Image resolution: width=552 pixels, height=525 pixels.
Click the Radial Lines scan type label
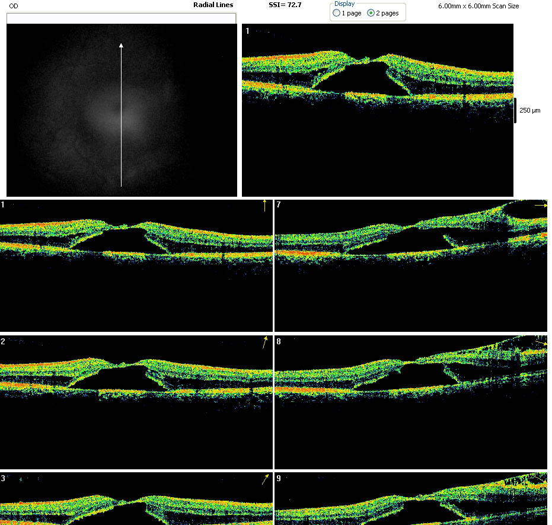pos(213,5)
